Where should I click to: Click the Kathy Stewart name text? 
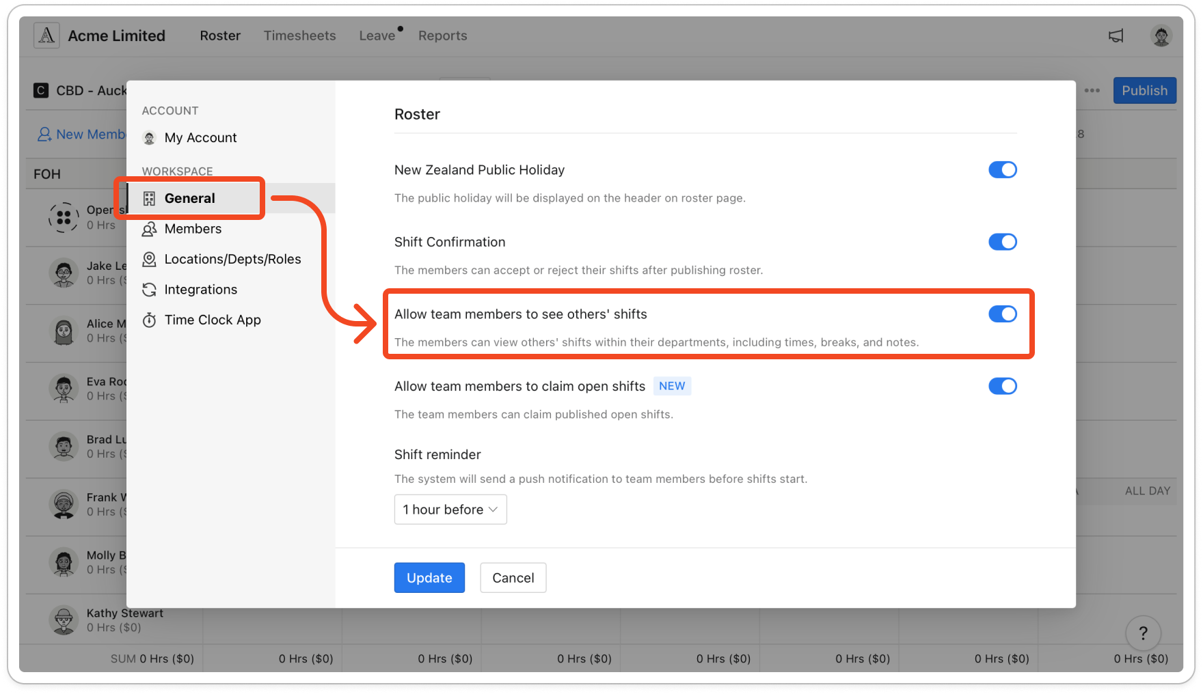click(x=125, y=613)
